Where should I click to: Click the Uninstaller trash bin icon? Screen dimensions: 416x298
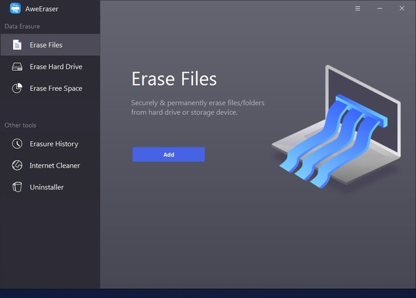18,187
